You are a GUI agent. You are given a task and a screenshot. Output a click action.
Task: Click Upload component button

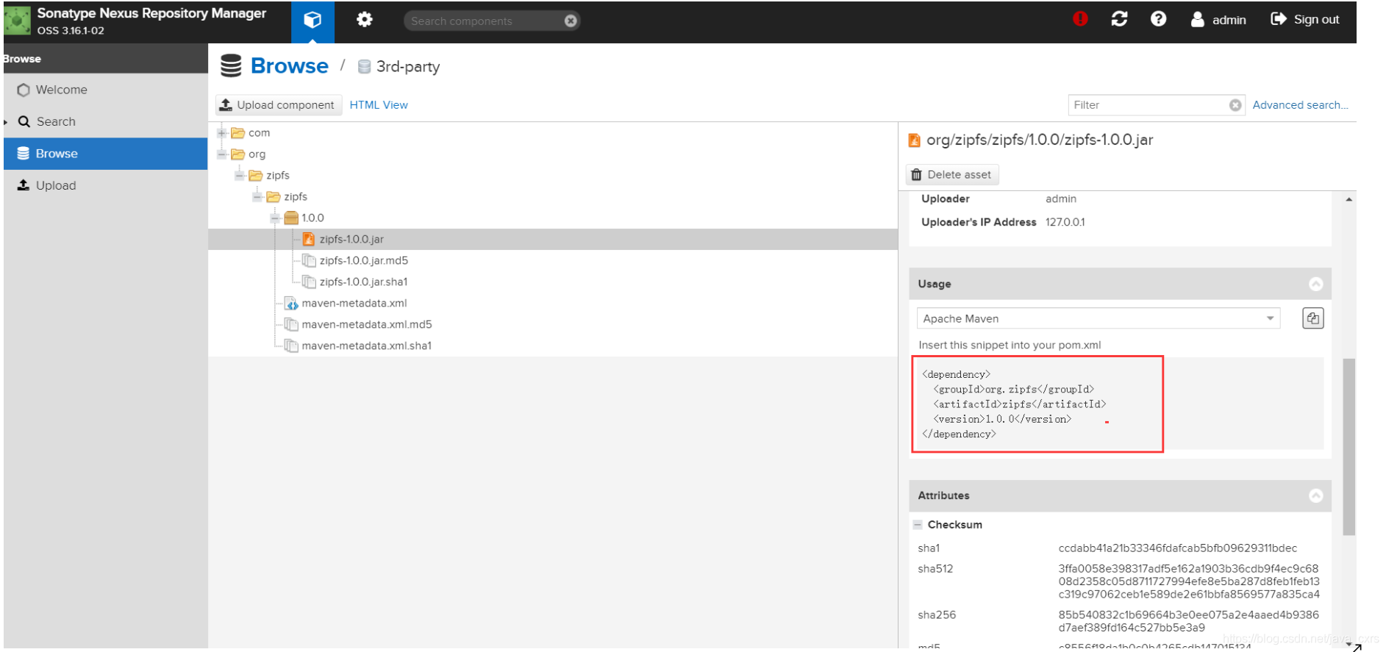278,105
